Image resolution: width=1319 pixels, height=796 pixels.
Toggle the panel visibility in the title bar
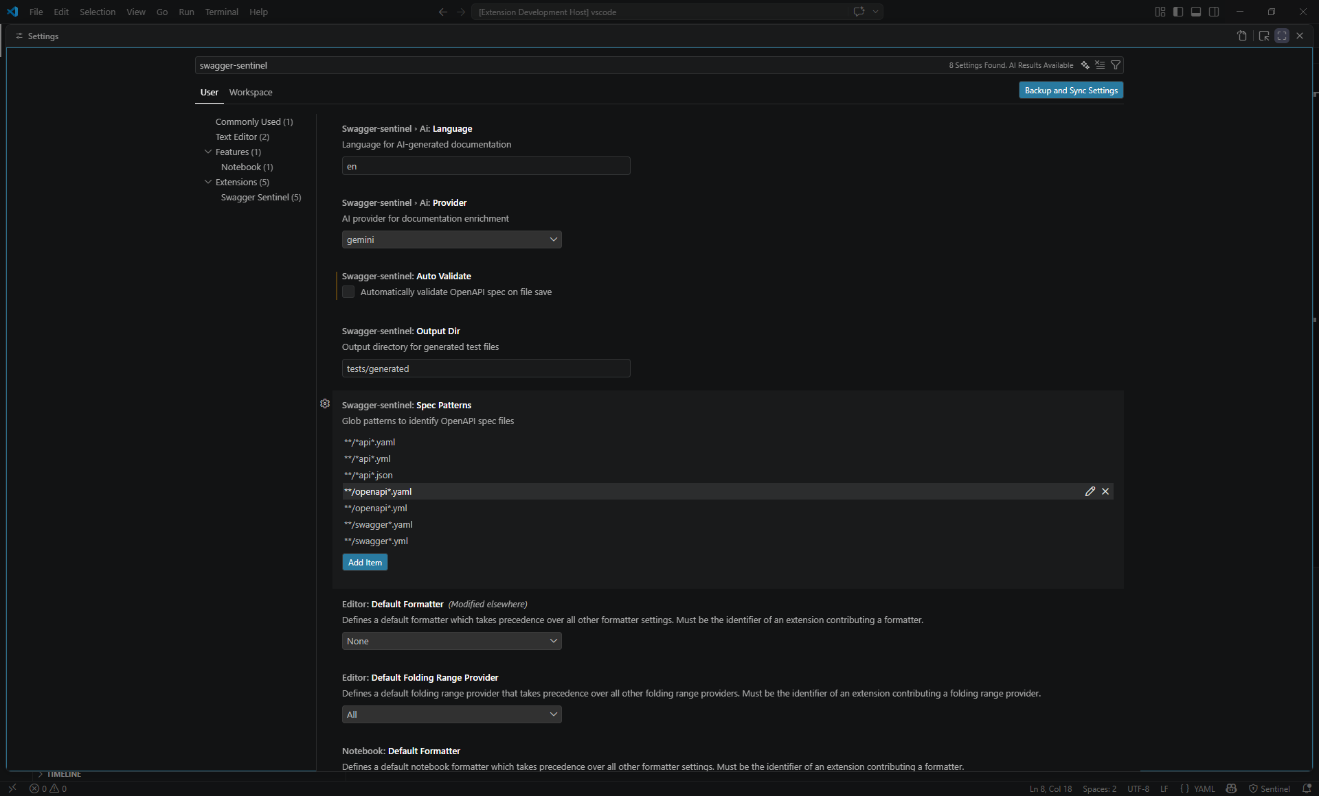tap(1195, 11)
